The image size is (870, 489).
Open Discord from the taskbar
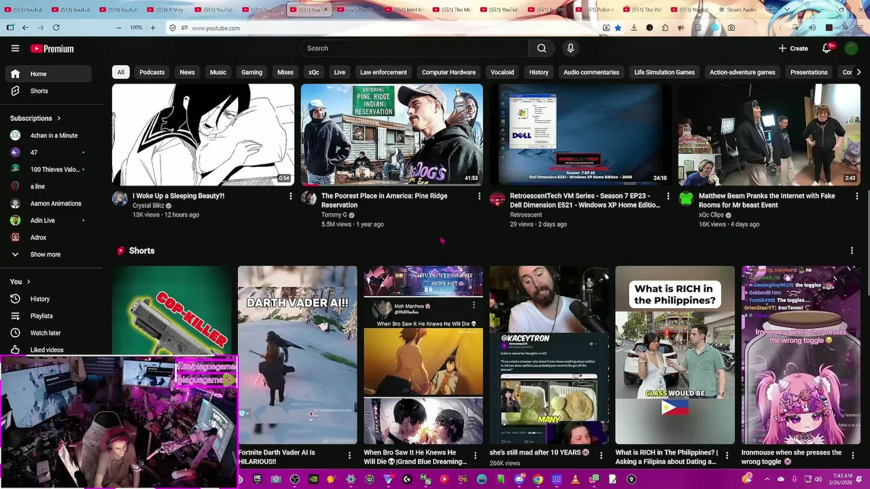520,479
